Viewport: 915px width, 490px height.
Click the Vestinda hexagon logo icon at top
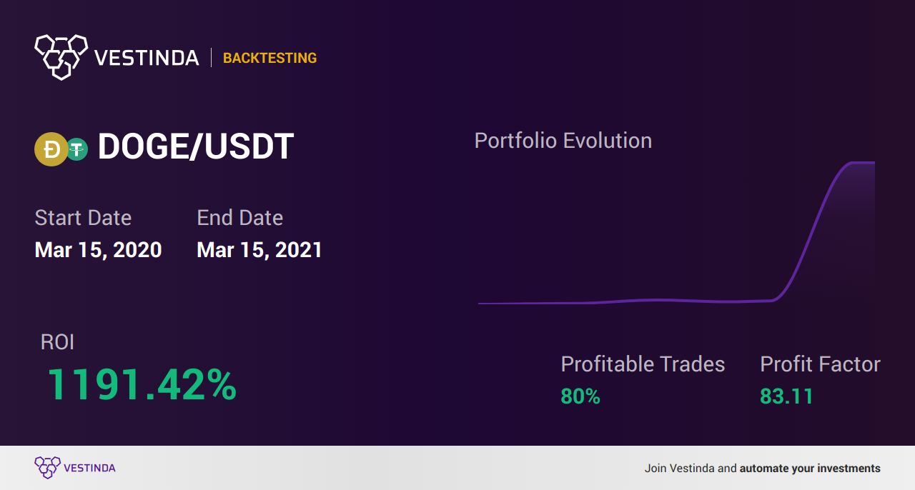click(x=61, y=56)
